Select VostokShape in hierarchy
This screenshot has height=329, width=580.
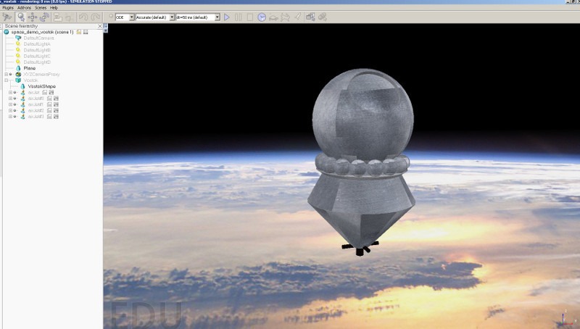point(42,86)
